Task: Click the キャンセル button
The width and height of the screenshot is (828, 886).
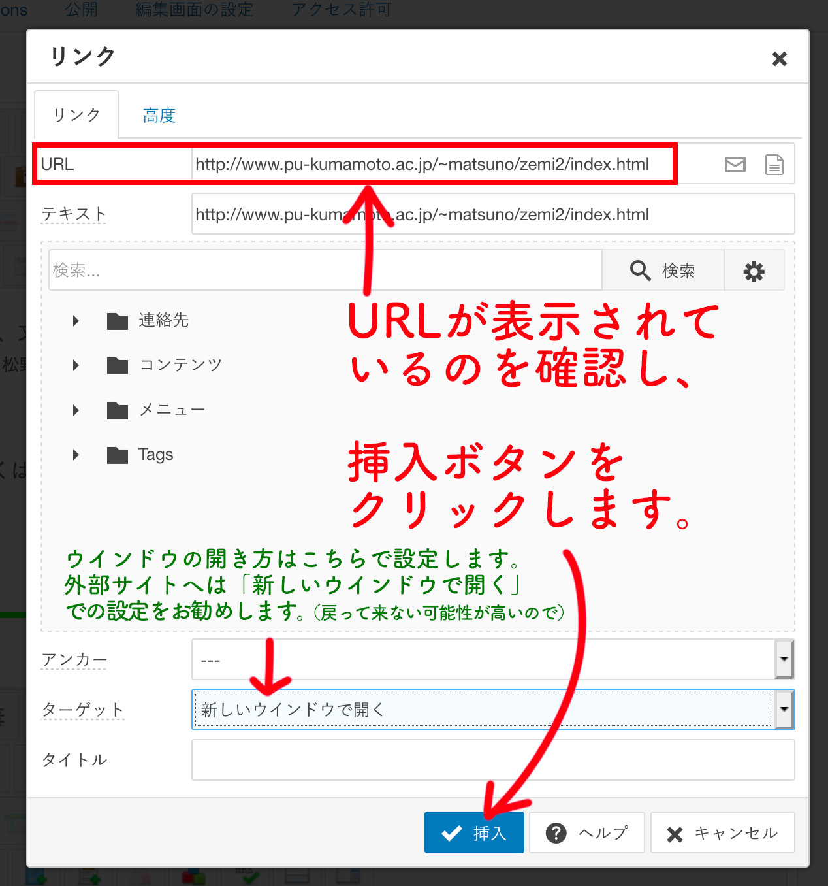Action: [722, 833]
